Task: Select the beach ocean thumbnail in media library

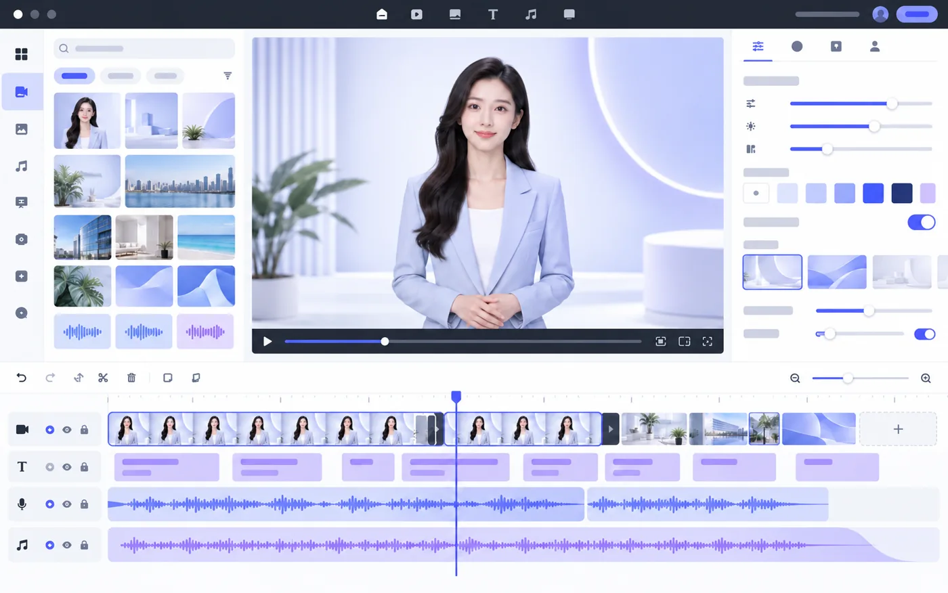Action: pos(206,238)
